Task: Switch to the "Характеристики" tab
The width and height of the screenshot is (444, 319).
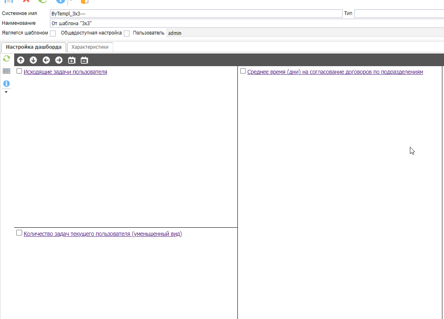Action: [90, 47]
